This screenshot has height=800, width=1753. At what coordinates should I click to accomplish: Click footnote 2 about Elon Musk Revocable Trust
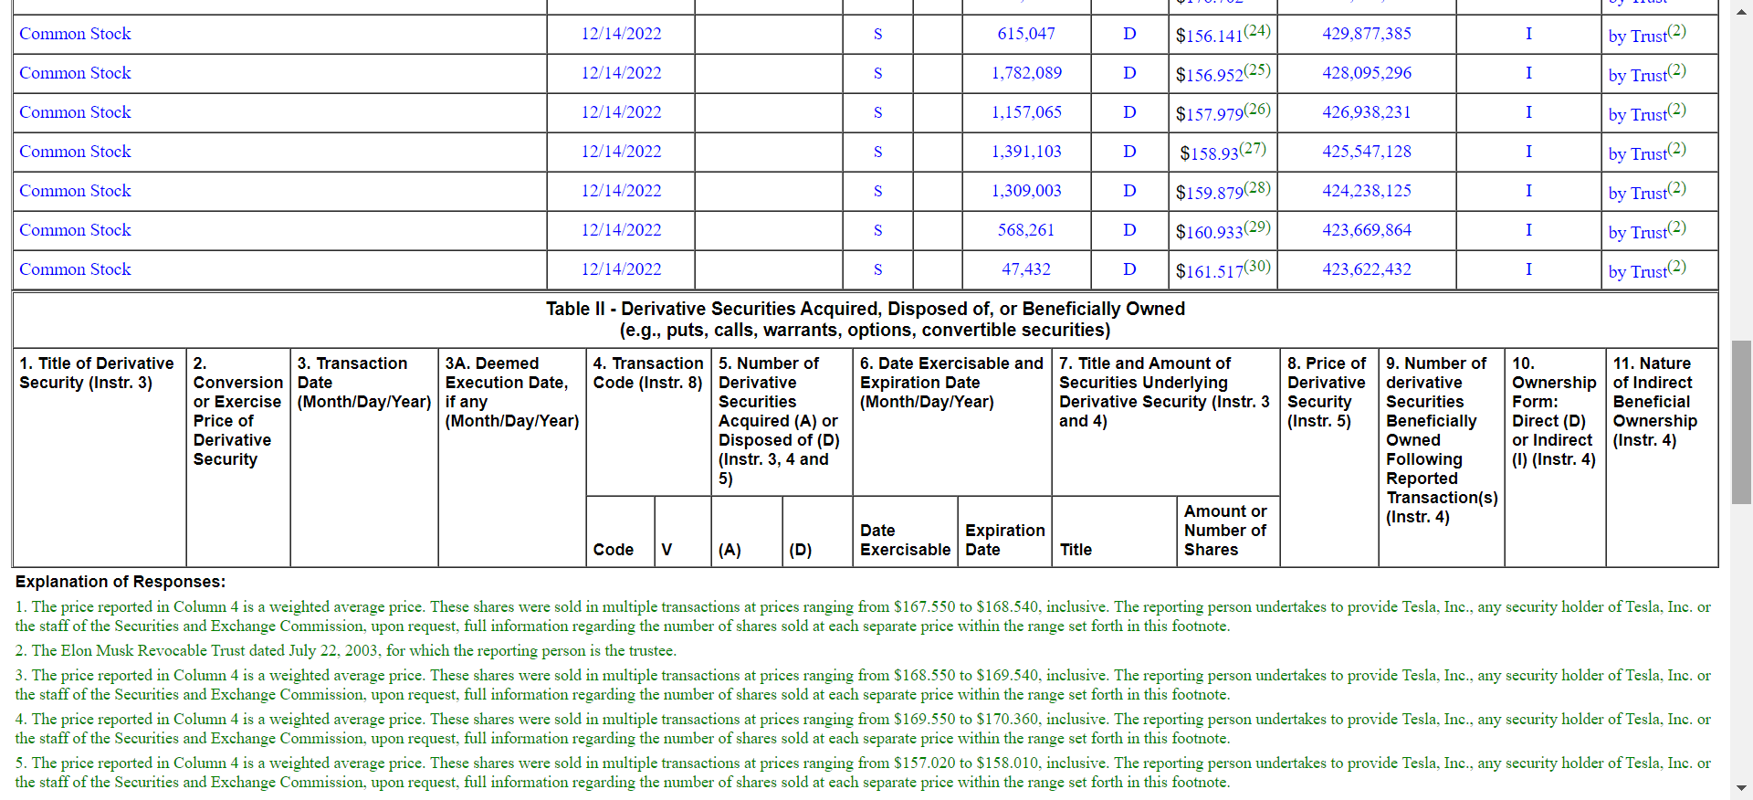[346, 651]
